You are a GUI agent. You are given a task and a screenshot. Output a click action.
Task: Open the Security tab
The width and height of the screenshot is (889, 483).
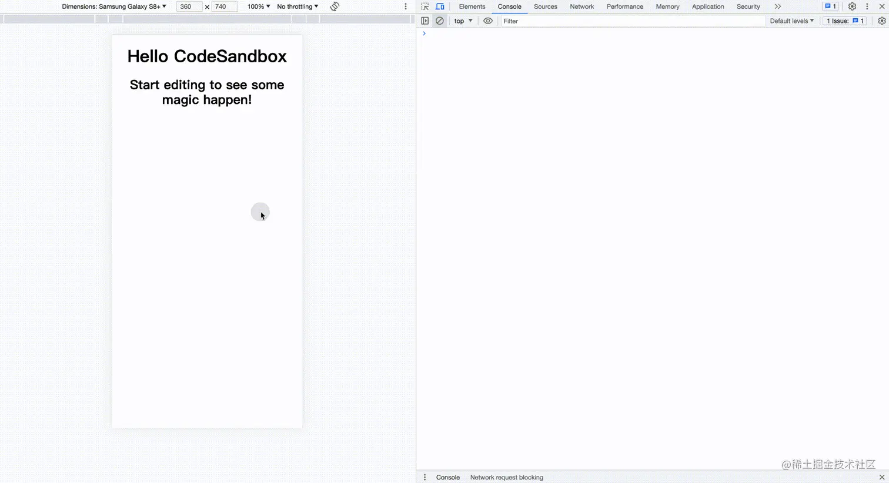tap(748, 6)
